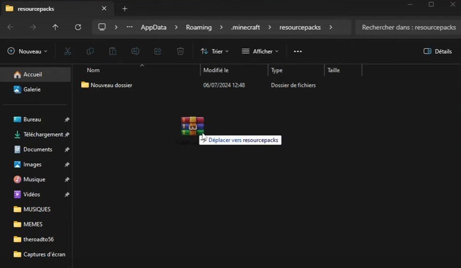Refresh the current folder view

[78, 27]
